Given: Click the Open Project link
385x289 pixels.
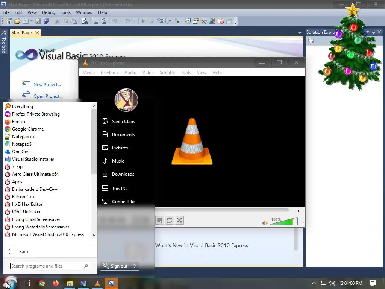Looking at the screenshot, I should coord(48,96).
